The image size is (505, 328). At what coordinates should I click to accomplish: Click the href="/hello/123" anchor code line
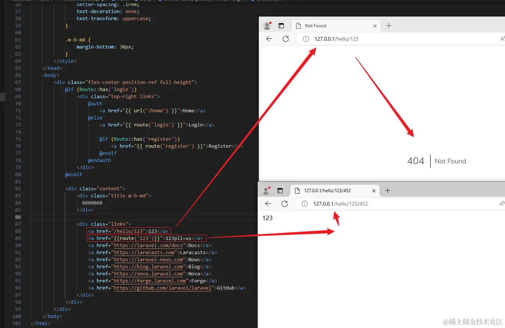point(128,231)
